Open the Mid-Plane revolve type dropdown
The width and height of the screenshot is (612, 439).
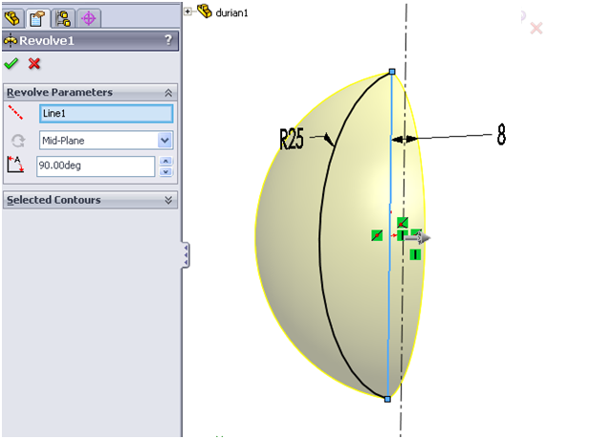[x=165, y=140]
